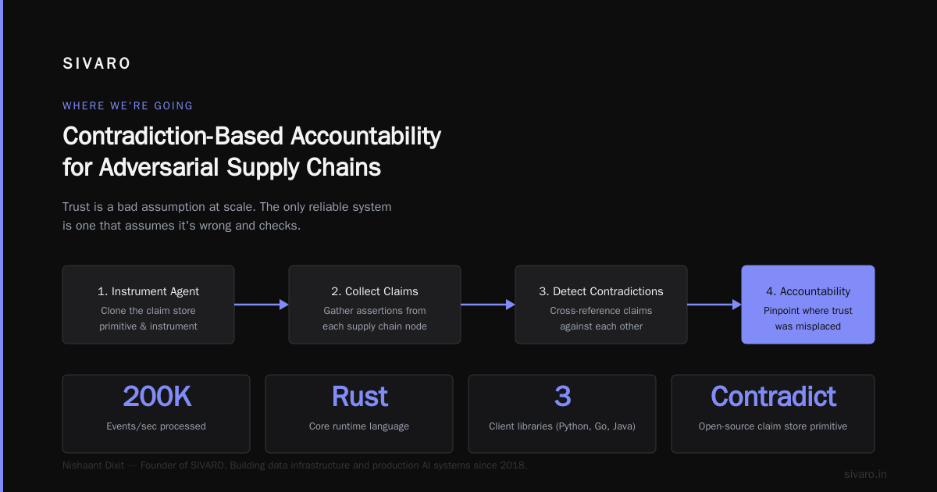The width and height of the screenshot is (937, 492).
Task: Click the SIVARO logo text
Action: click(97, 64)
